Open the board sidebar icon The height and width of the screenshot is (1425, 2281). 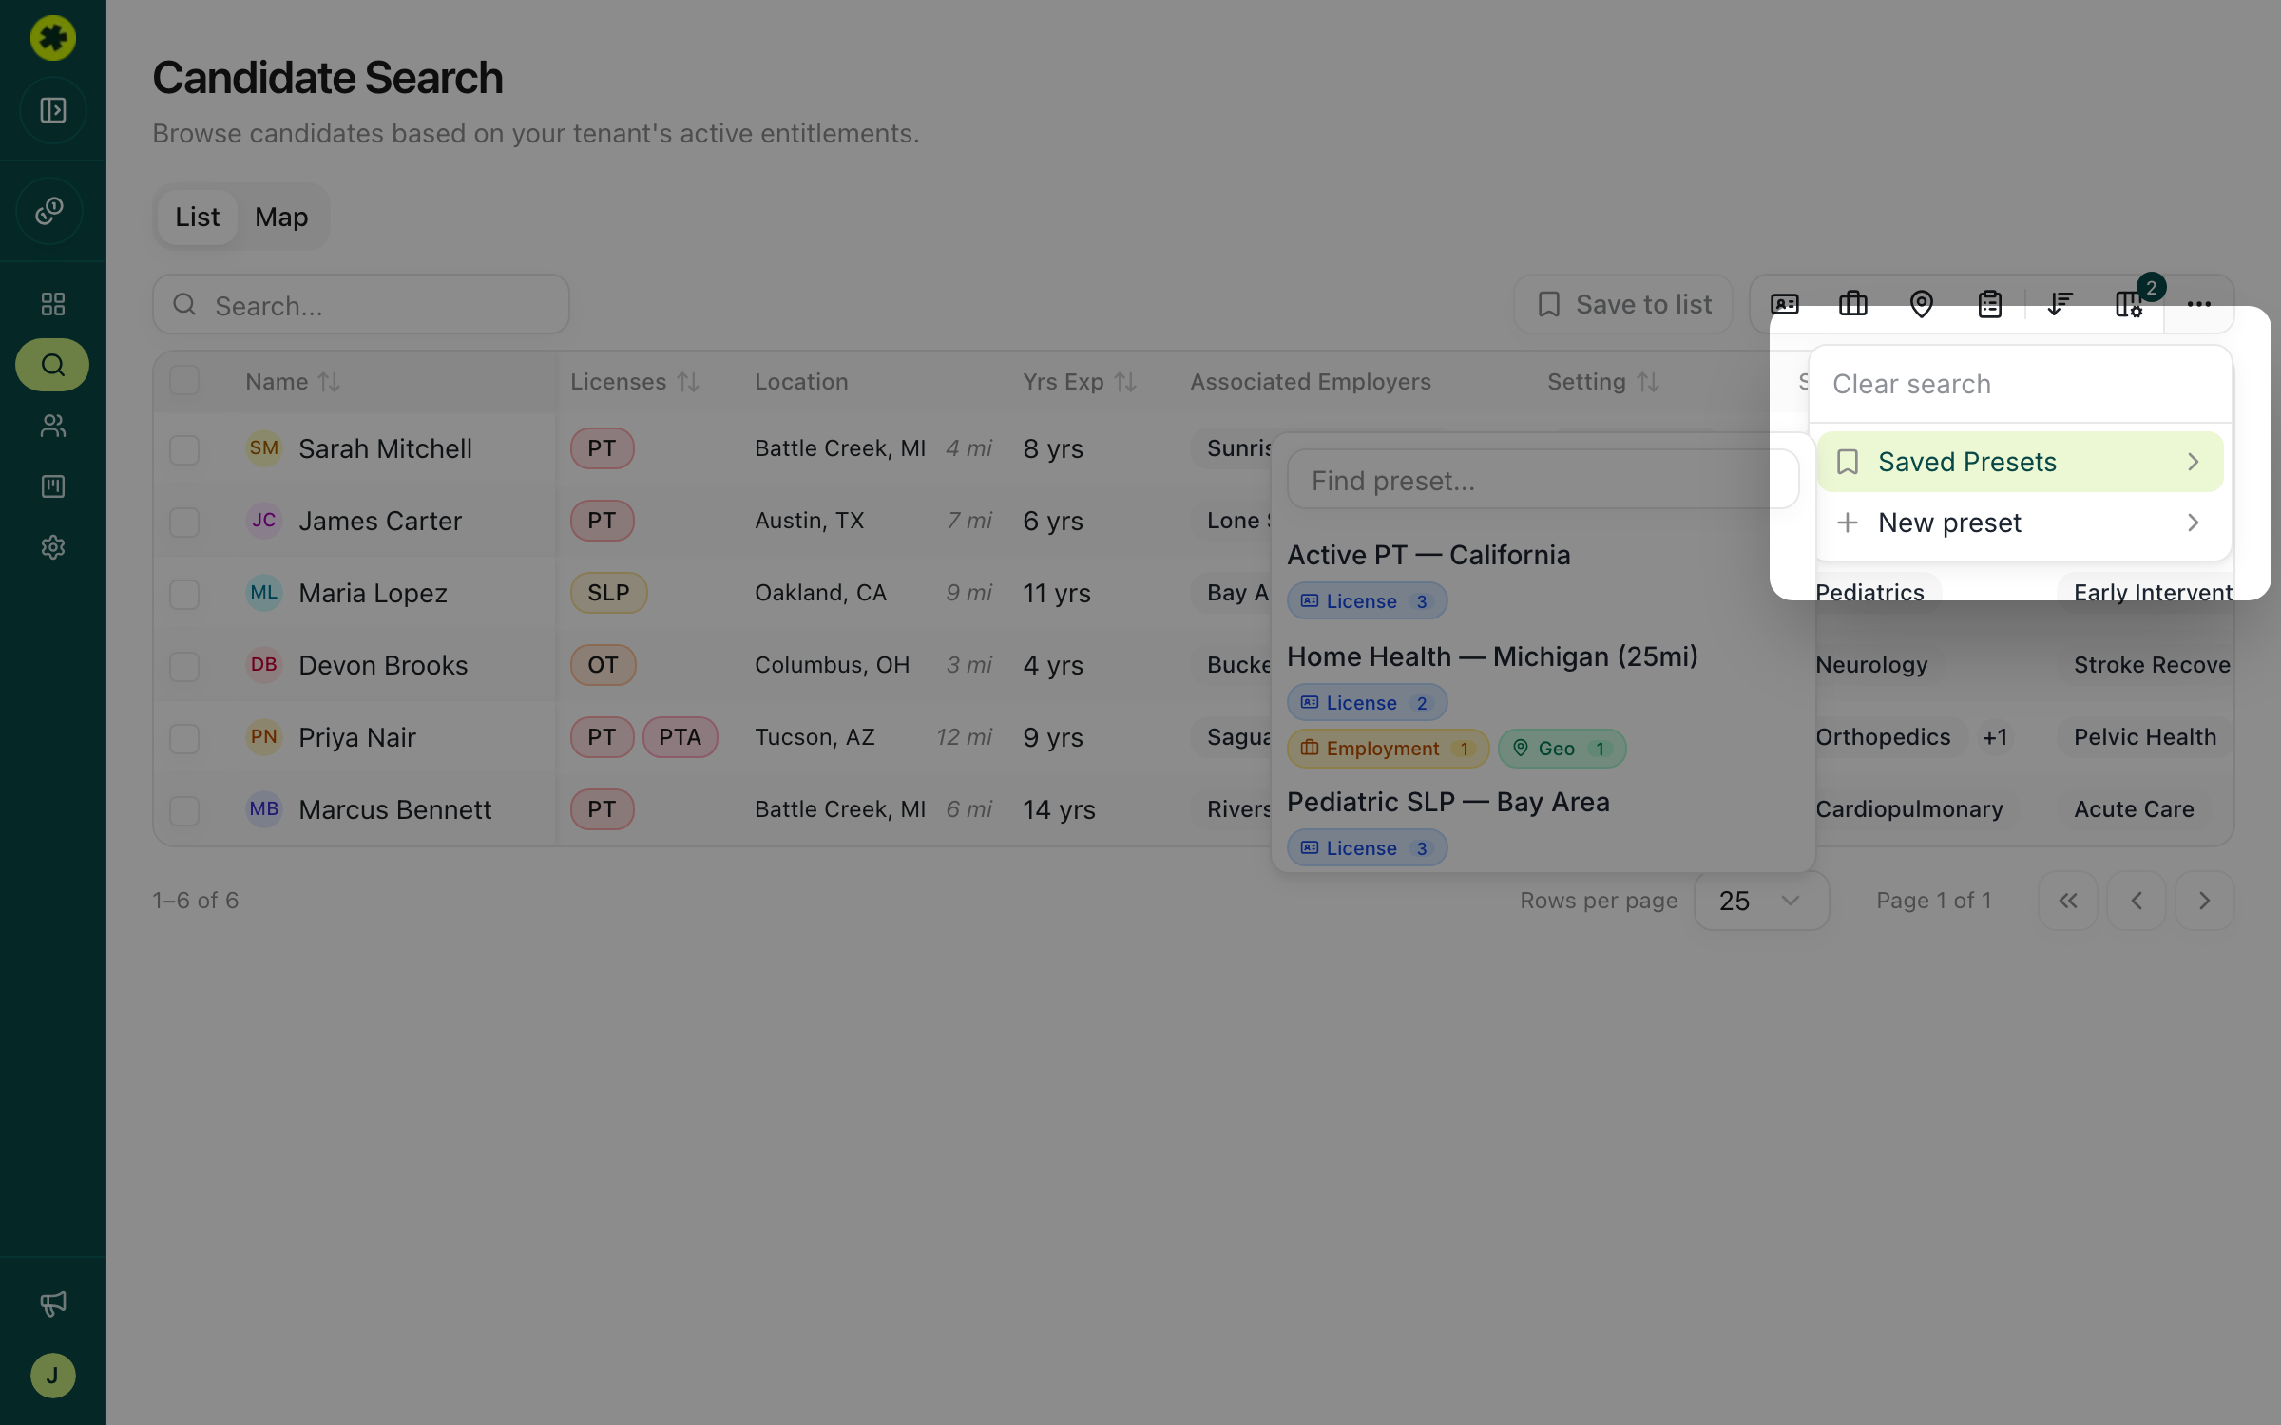tap(53, 486)
